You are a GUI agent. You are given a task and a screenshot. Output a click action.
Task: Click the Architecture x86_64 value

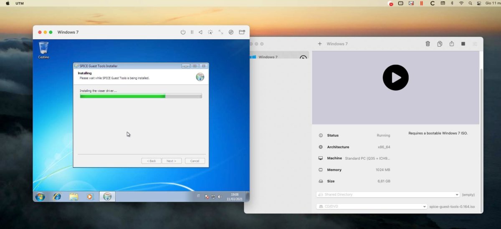coord(384,147)
